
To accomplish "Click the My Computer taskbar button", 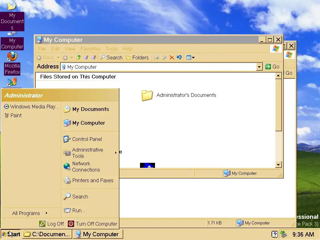I will (x=98, y=234).
